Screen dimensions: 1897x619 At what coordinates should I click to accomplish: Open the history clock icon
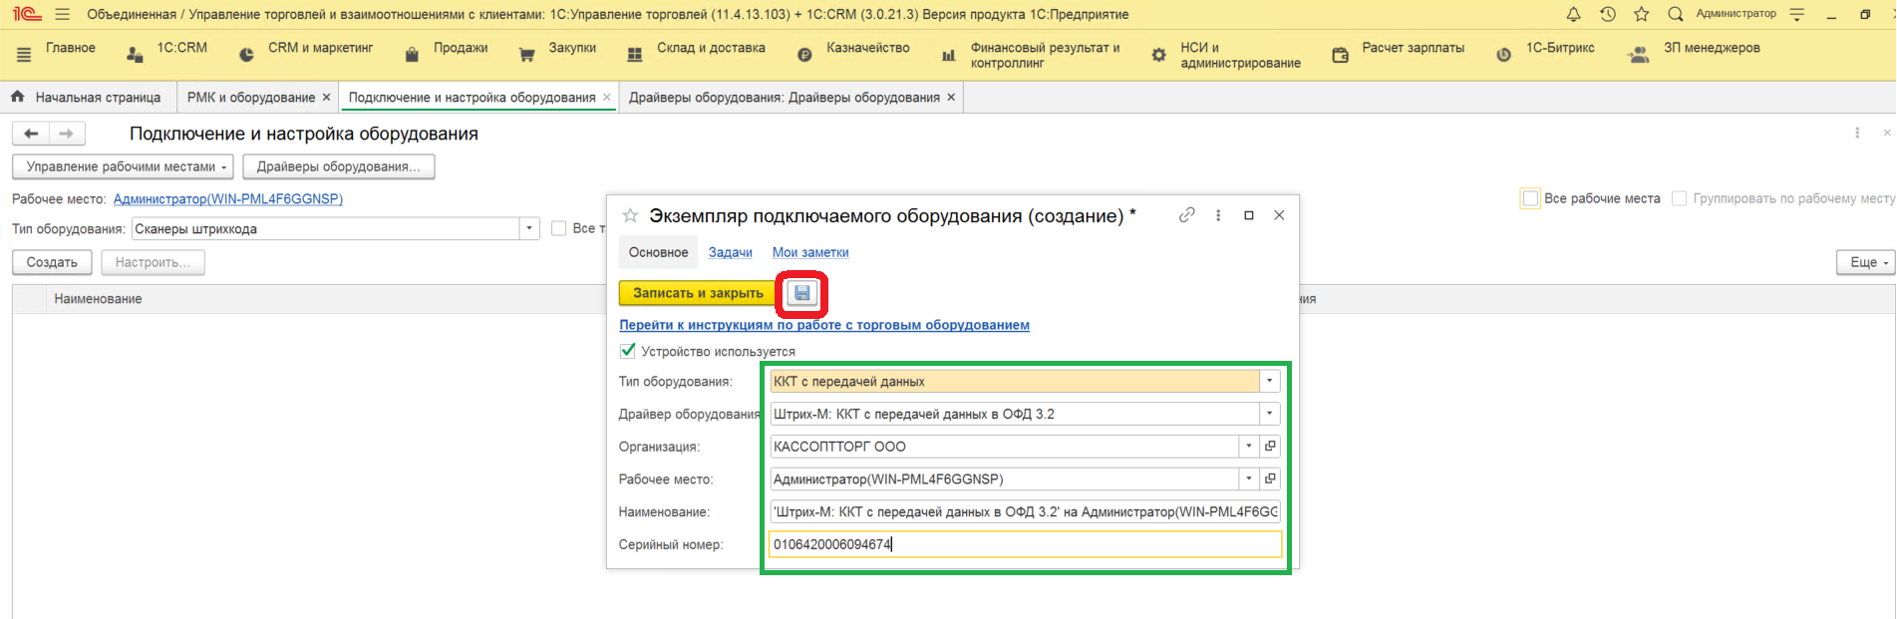(x=1607, y=14)
